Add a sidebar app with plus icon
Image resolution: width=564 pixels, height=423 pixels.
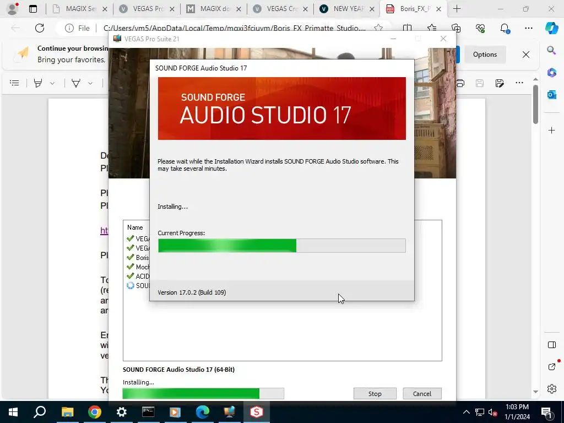pos(551,130)
